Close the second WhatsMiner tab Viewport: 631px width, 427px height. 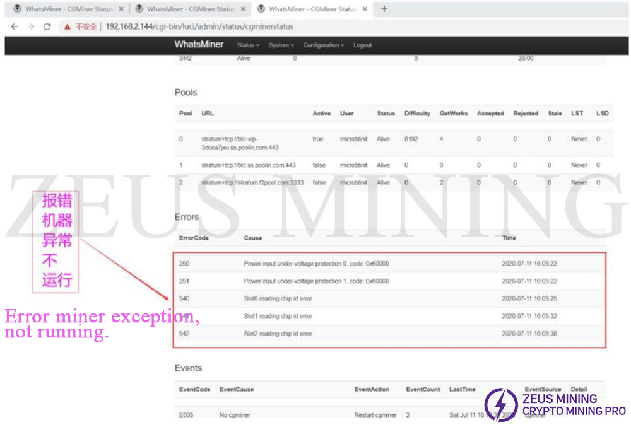point(242,9)
